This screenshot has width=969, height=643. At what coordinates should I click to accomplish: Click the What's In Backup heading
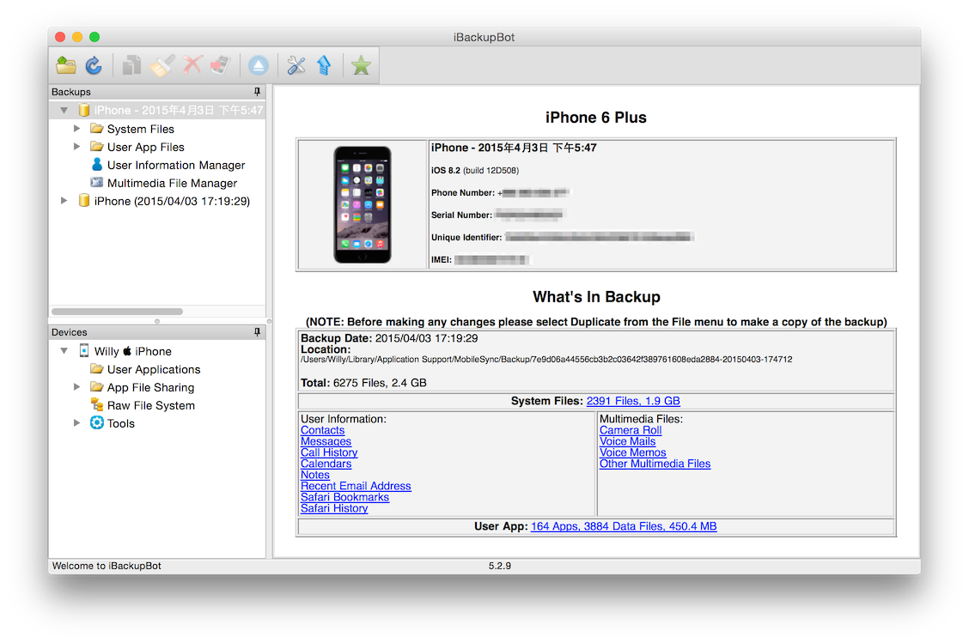(596, 297)
